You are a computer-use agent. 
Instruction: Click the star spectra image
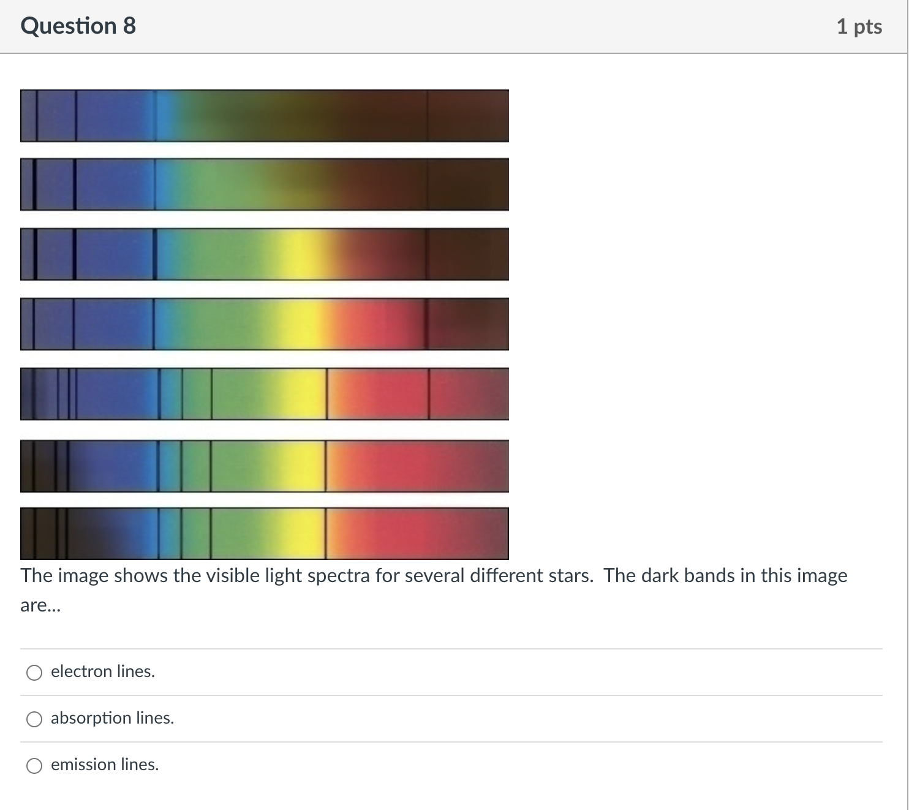265,325
